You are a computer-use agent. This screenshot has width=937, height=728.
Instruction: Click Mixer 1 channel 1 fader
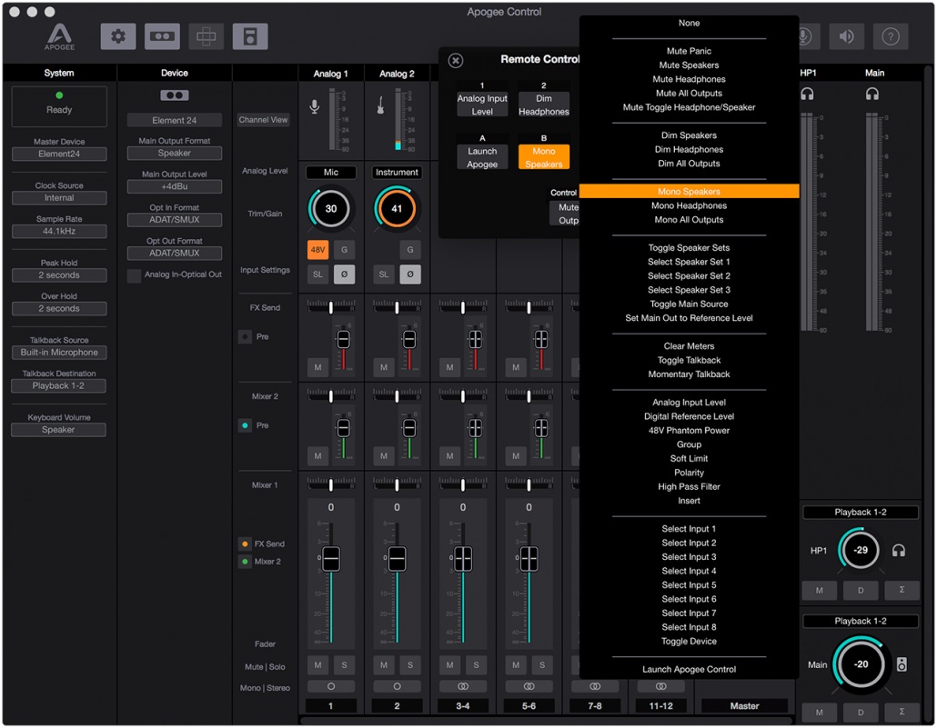[331, 560]
